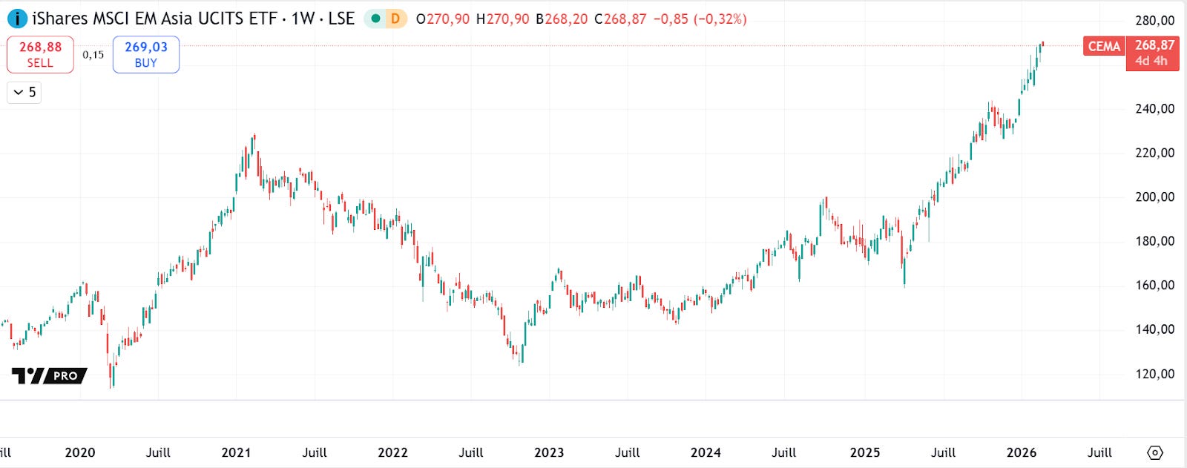Click the 120,00 price scale label
Image resolution: width=1187 pixels, height=468 pixels.
click(1155, 374)
